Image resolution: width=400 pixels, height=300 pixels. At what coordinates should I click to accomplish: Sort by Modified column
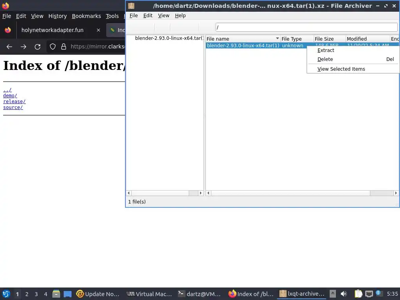point(368,39)
